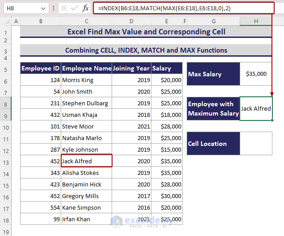Click employee ID cell 554
284x236 pixels.
41,207
